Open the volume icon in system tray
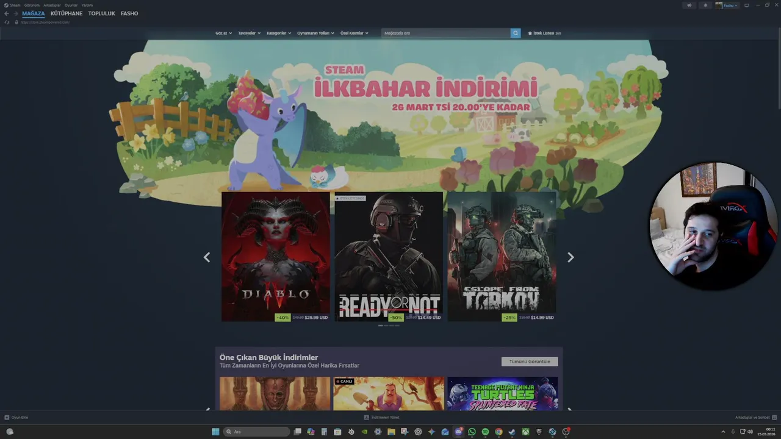The height and width of the screenshot is (439, 781). pyautogui.click(x=750, y=432)
